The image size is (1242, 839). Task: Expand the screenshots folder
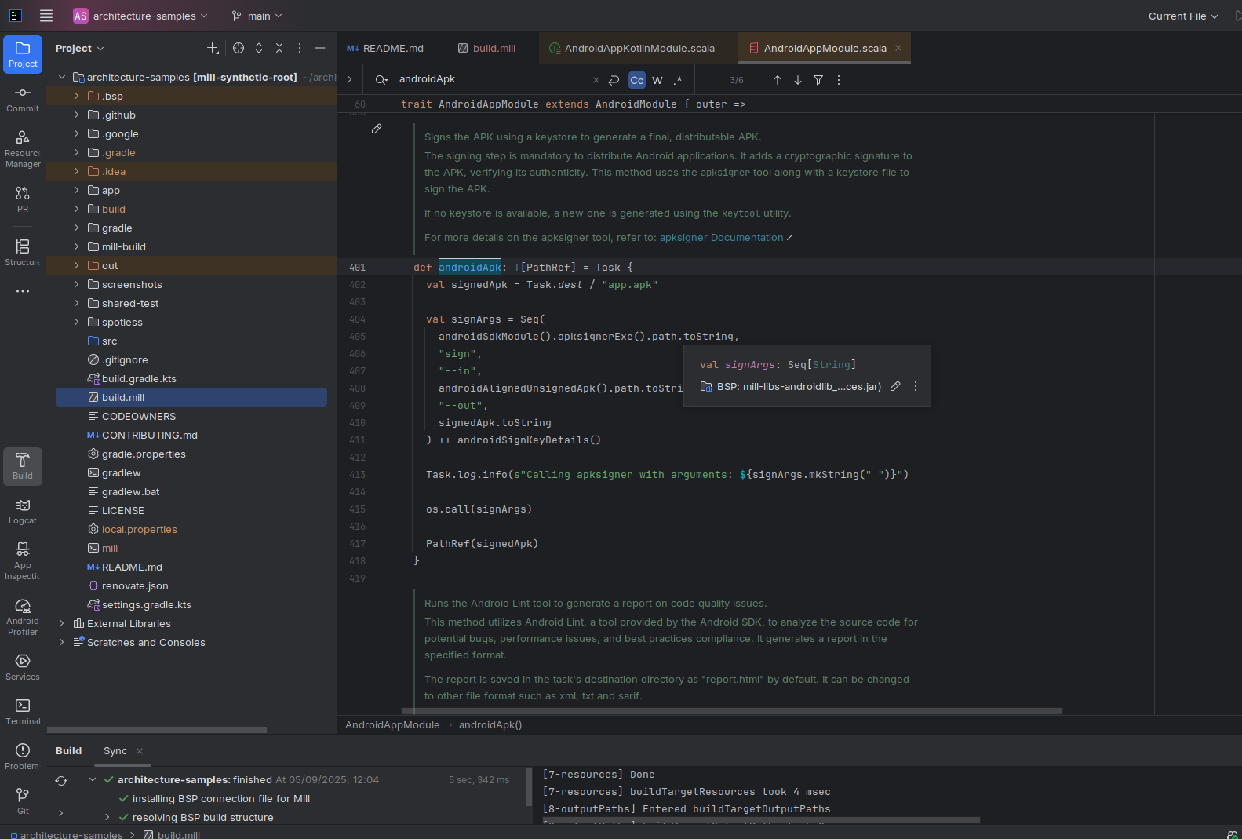[x=77, y=284]
